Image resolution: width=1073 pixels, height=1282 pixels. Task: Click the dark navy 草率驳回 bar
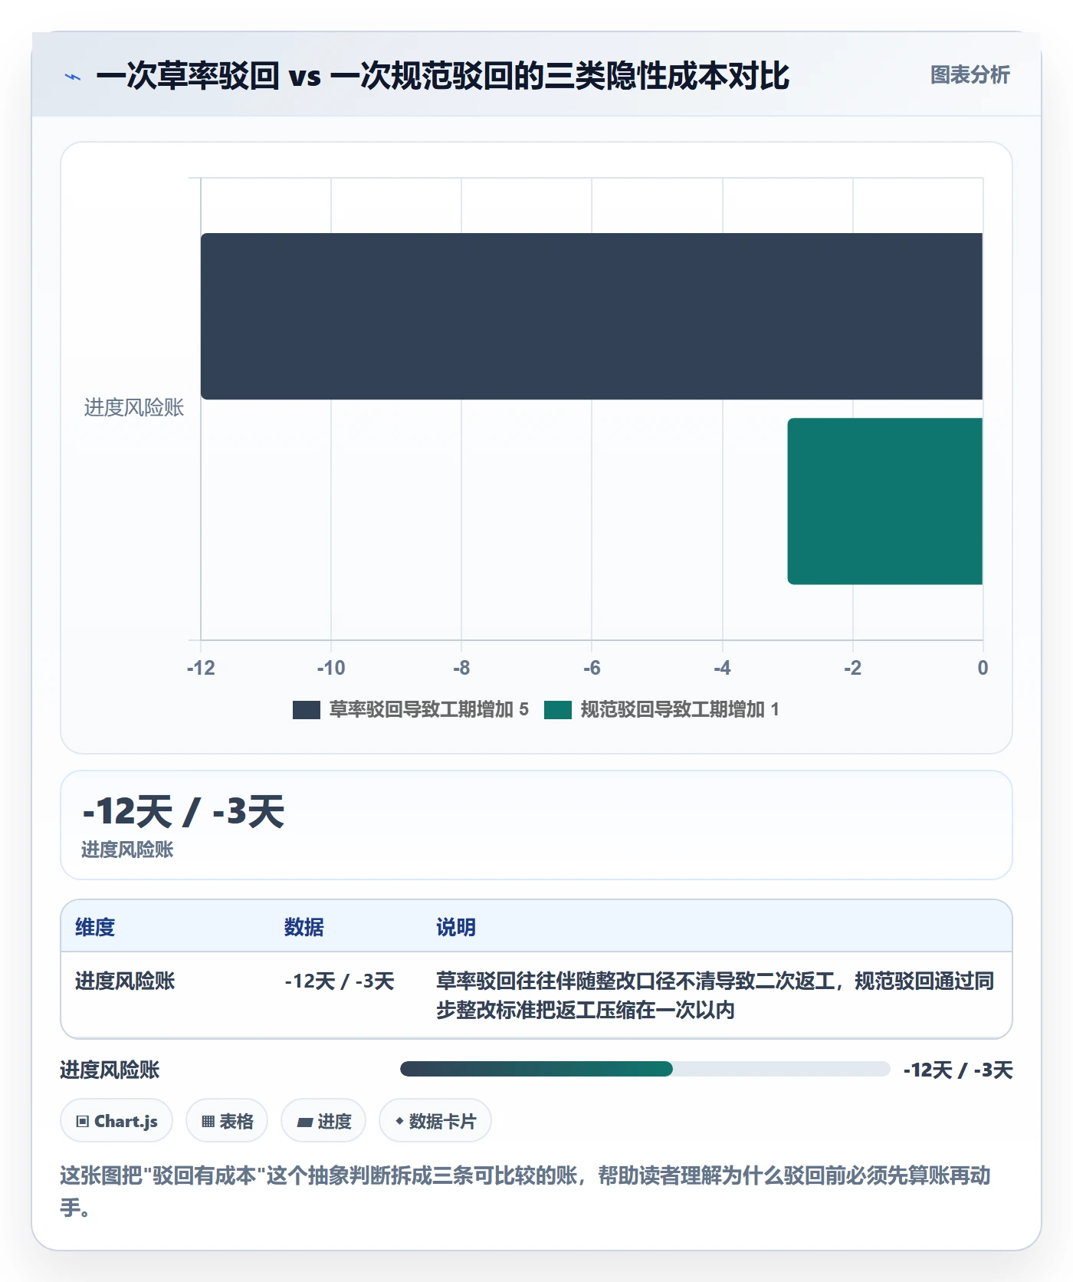pos(592,316)
